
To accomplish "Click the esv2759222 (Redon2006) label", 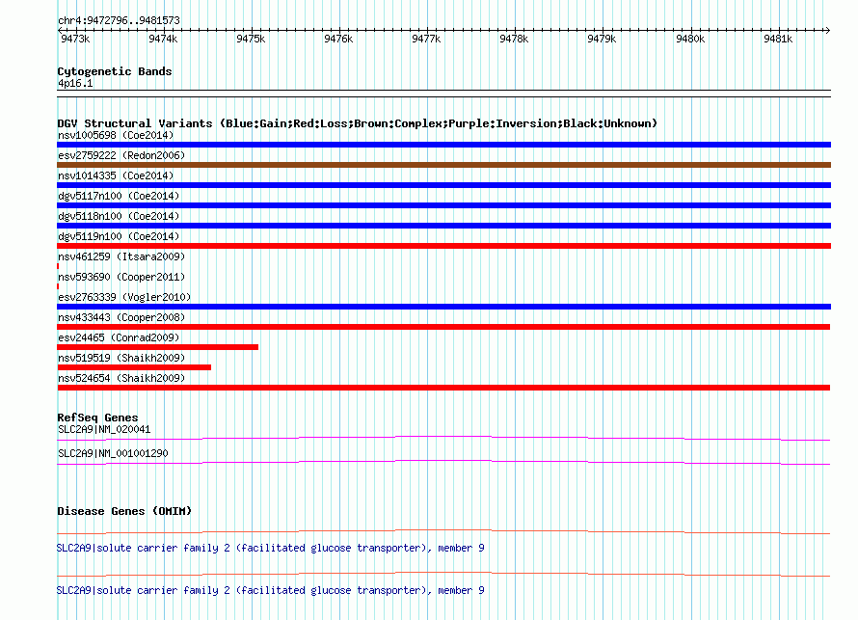I will point(121,155).
